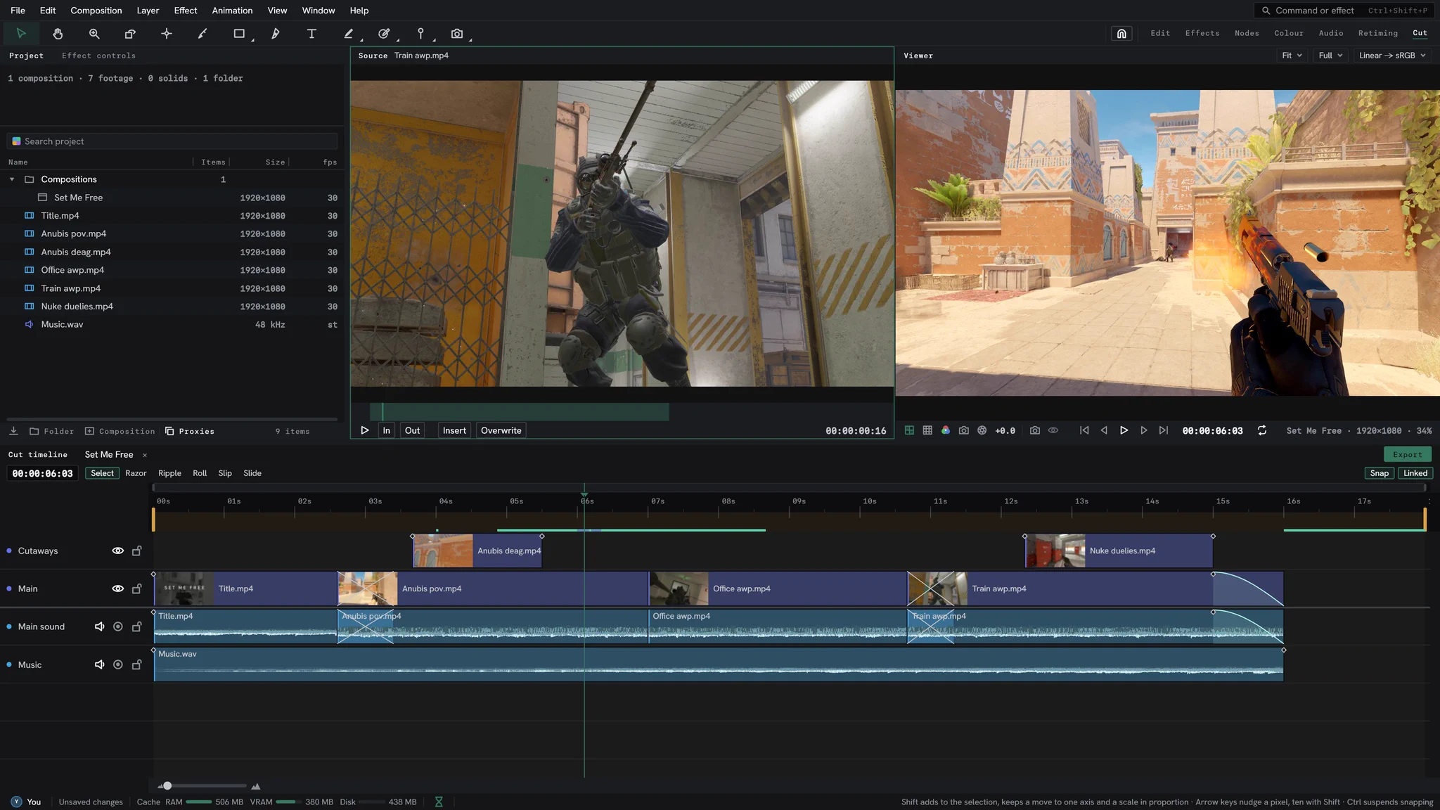Select the Pen tool in the toolbar
The image size is (1440, 810).
tap(276, 34)
